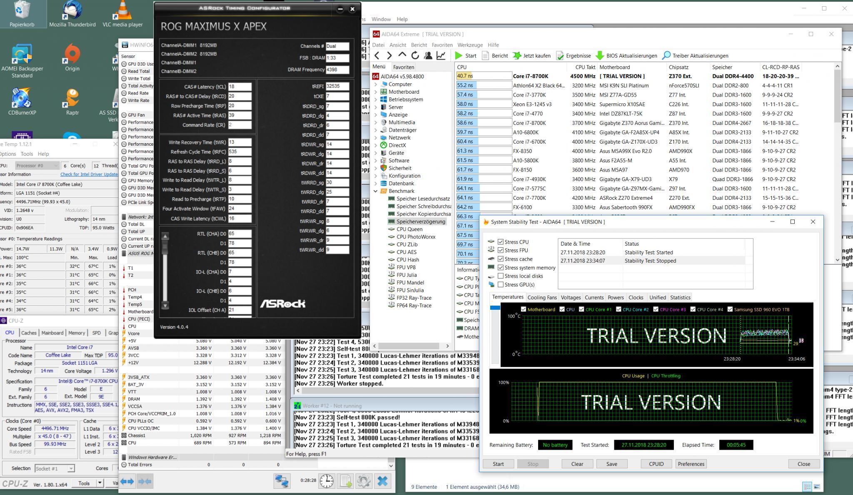Open AIDA64 graph chart icon
Image resolution: width=853 pixels, height=495 pixels.
click(x=441, y=55)
